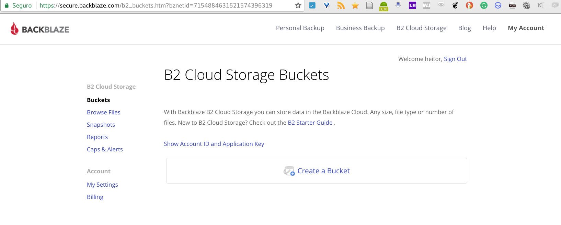The width and height of the screenshot is (561, 225).
Task: Click the B2 Cloud Storage Buckets heading
Action: [247, 75]
